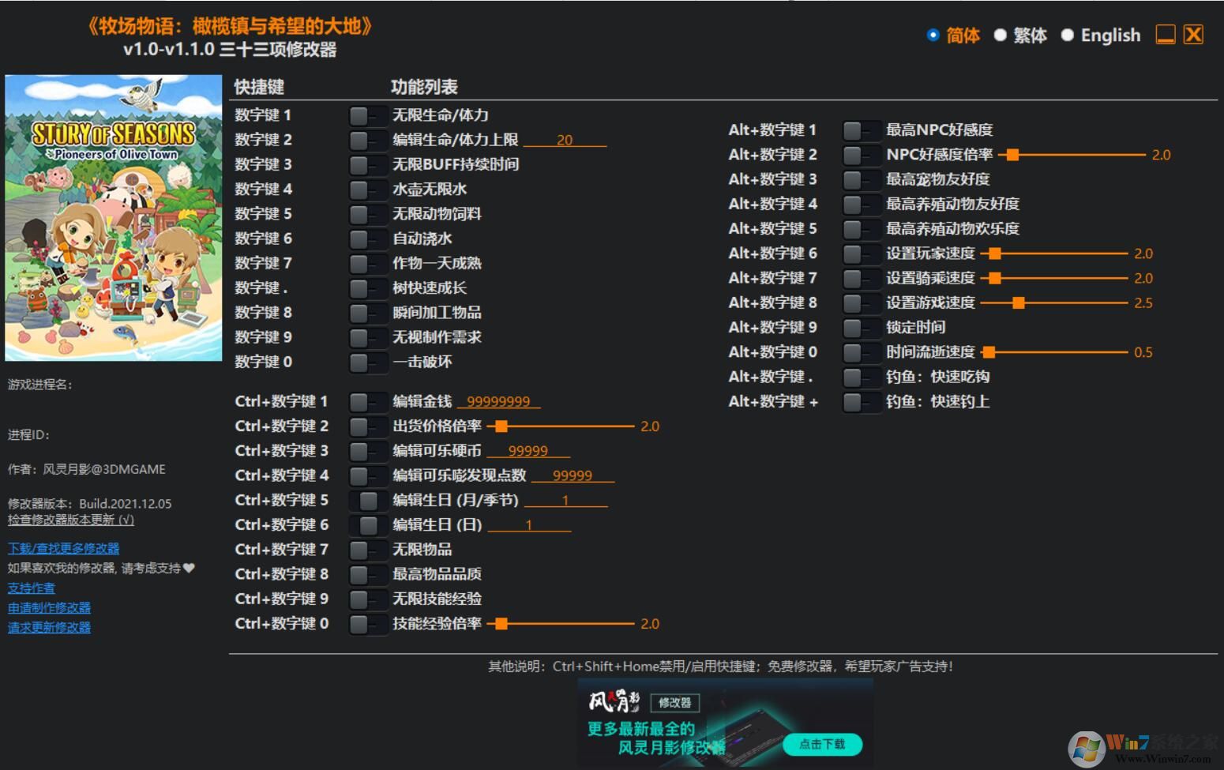Open 检查修改器版本更新 link
The width and height of the screenshot is (1224, 770).
coord(70,520)
